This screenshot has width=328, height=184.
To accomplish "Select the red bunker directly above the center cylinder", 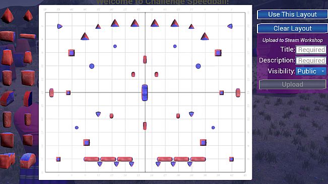I will [x=145, y=60].
